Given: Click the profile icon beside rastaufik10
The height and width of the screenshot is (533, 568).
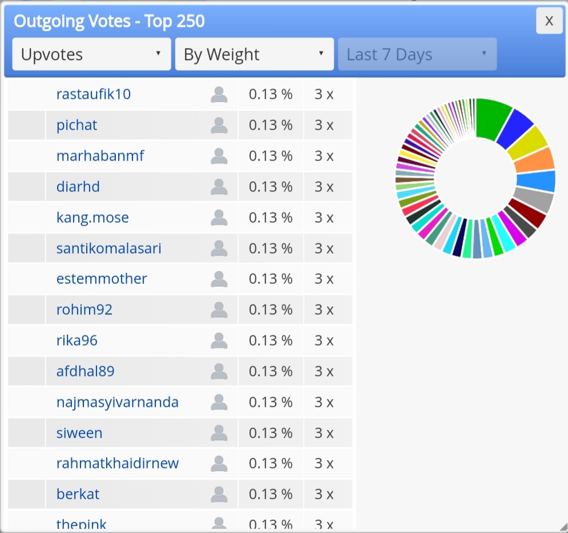Looking at the screenshot, I should 219,94.
